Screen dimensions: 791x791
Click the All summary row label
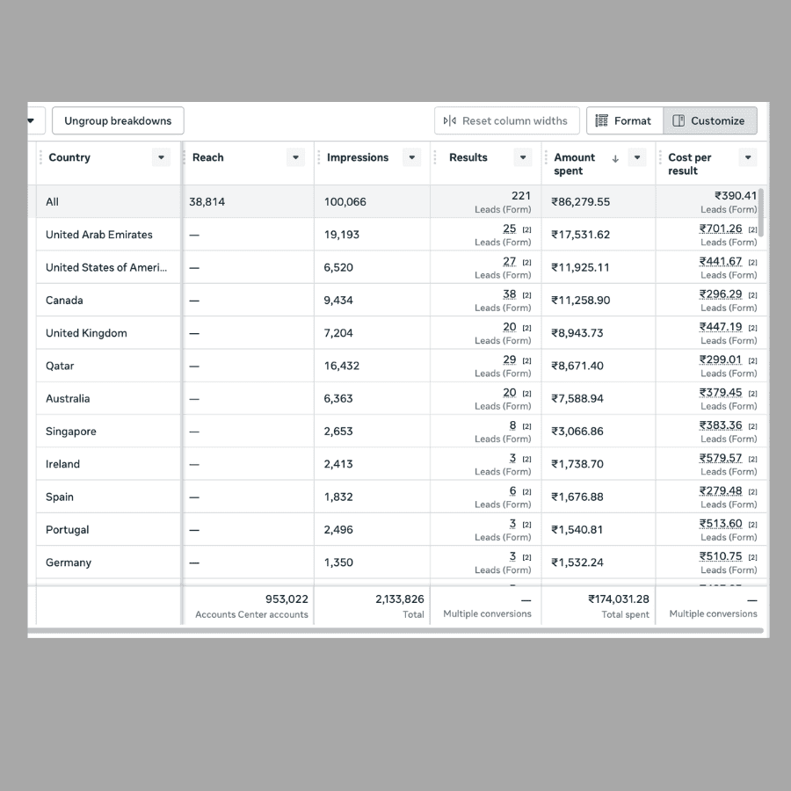[x=52, y=202]
